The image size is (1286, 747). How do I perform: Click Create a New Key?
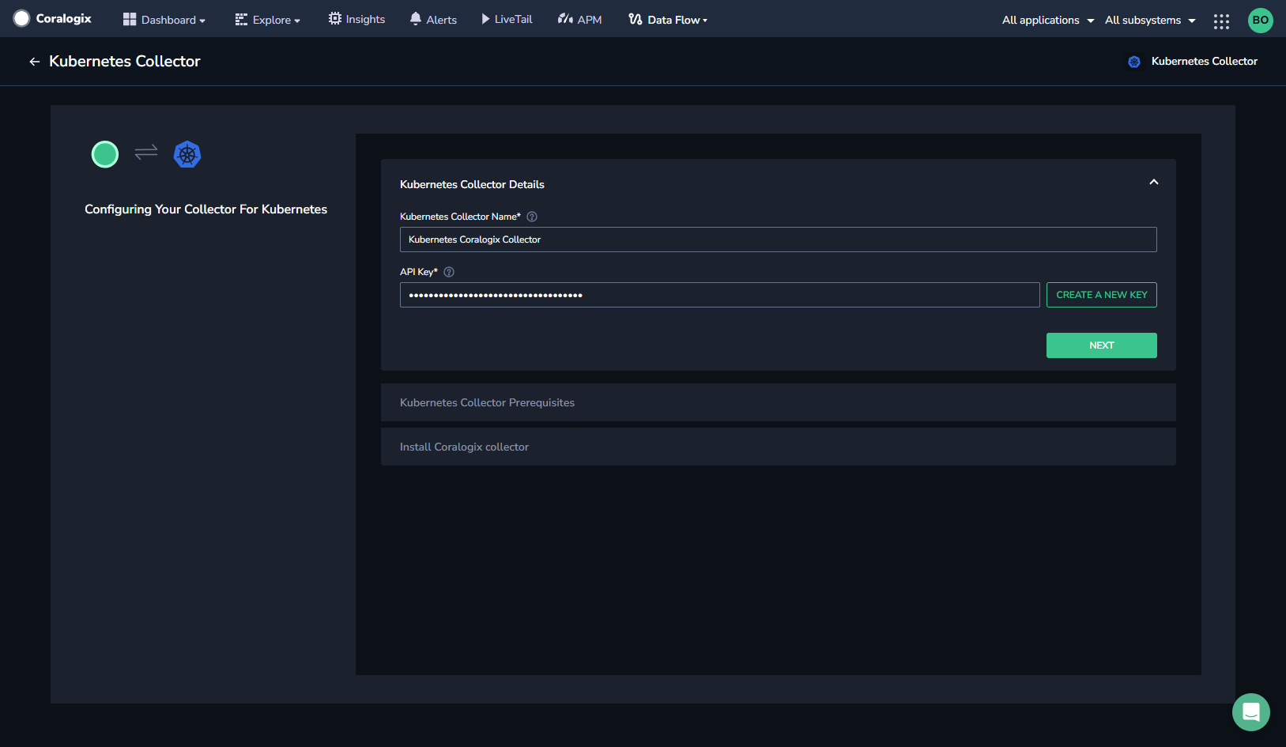click(x=1101, y=295)
